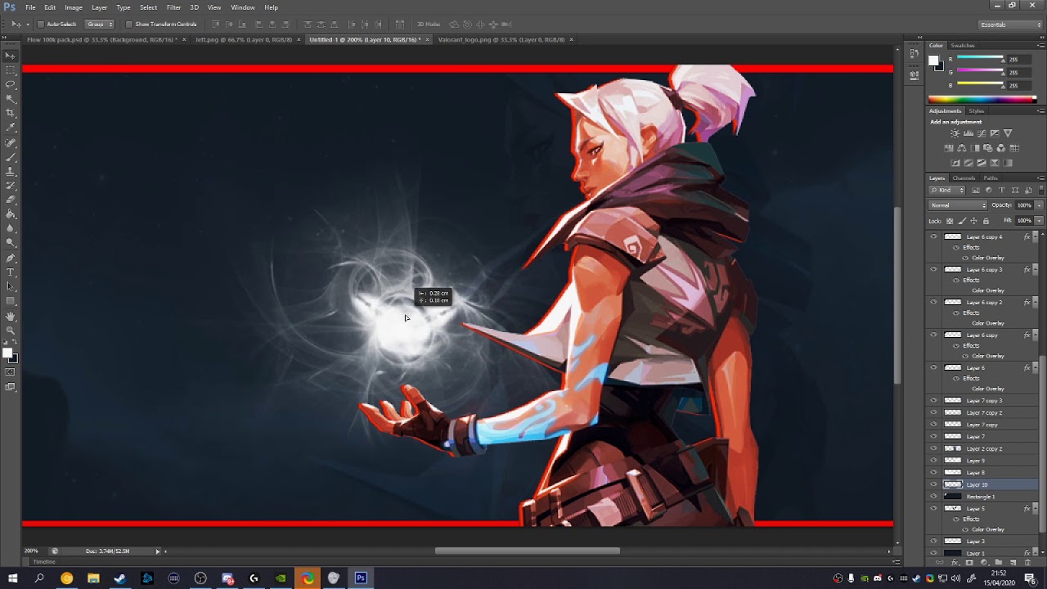Toggle visibility of Layer 10

(933, 484)
